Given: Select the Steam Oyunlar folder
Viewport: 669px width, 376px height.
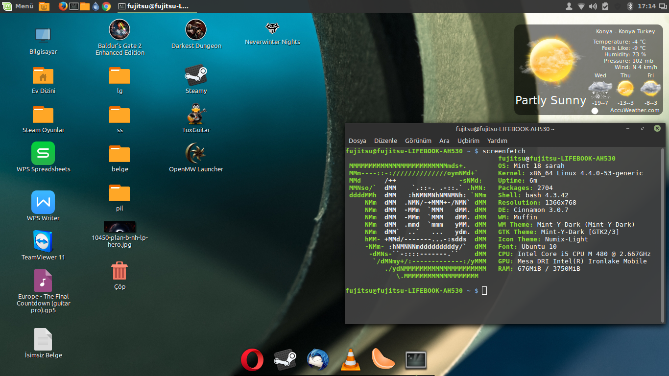Looking at the screenshot, I should (x=43, y=115).
